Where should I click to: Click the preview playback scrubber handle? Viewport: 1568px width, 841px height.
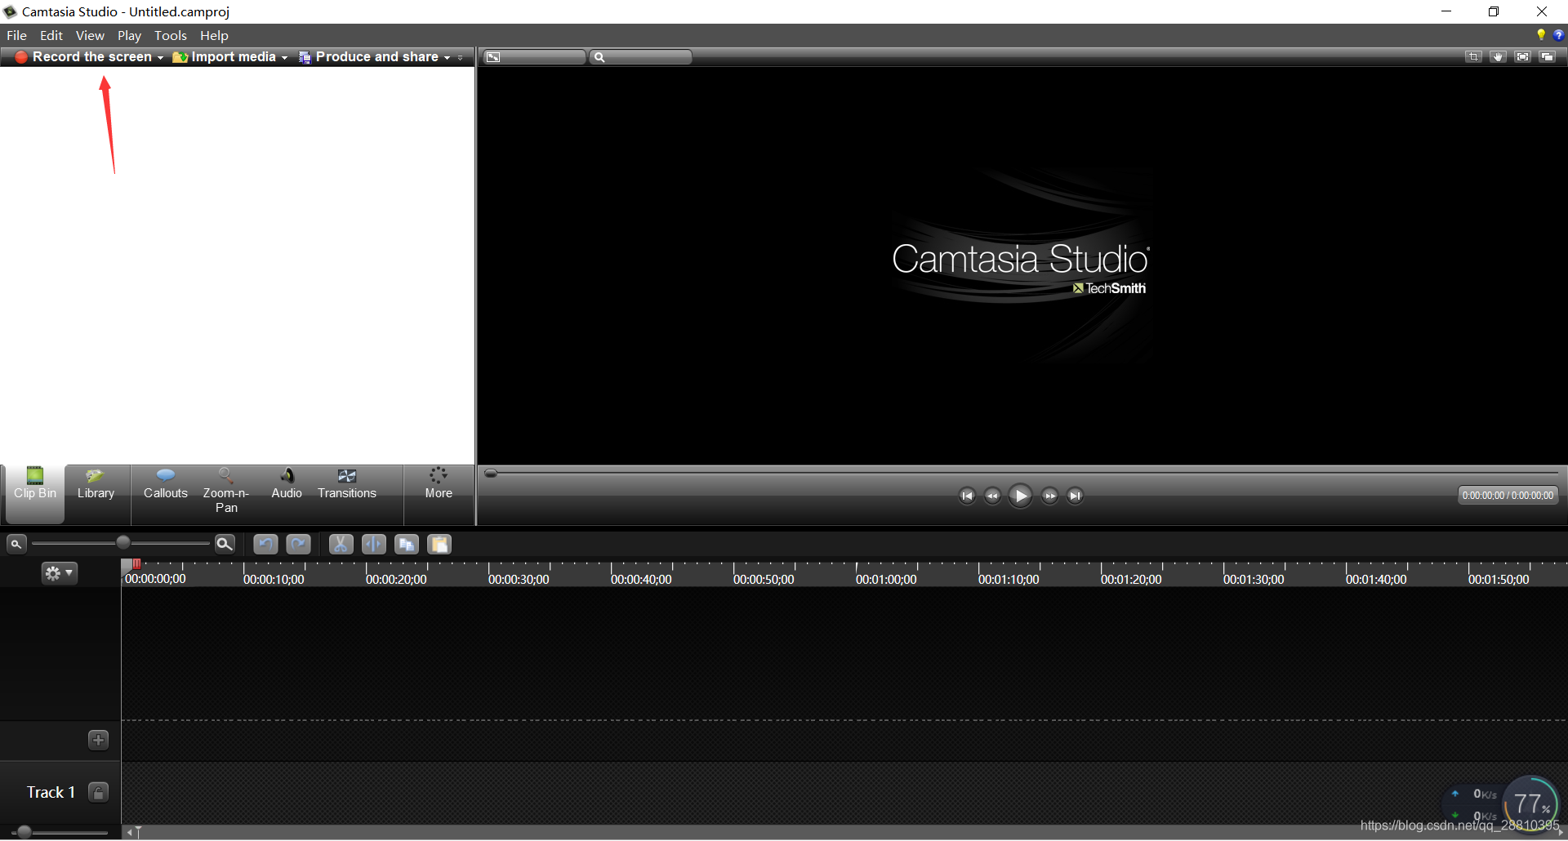pos(491,474)
